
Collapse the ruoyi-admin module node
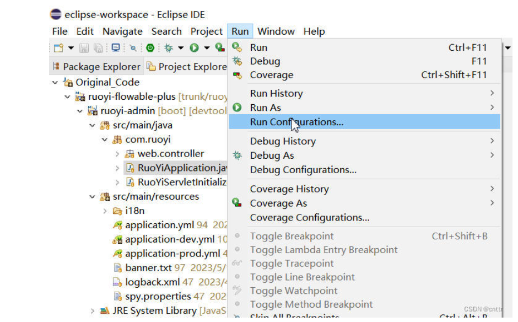point(79,111)
